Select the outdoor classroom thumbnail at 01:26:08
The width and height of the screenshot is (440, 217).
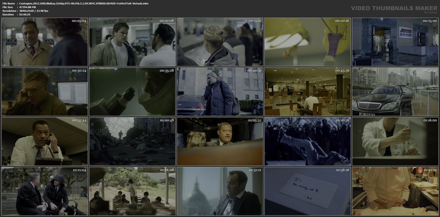click(x=132, y=191)
